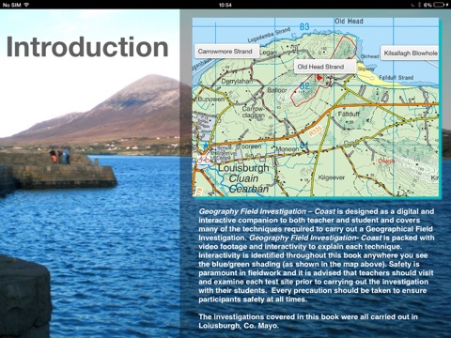Tap the 10:54 clock in status bar
Screen dimensions: 451x338
click(225, 5)
